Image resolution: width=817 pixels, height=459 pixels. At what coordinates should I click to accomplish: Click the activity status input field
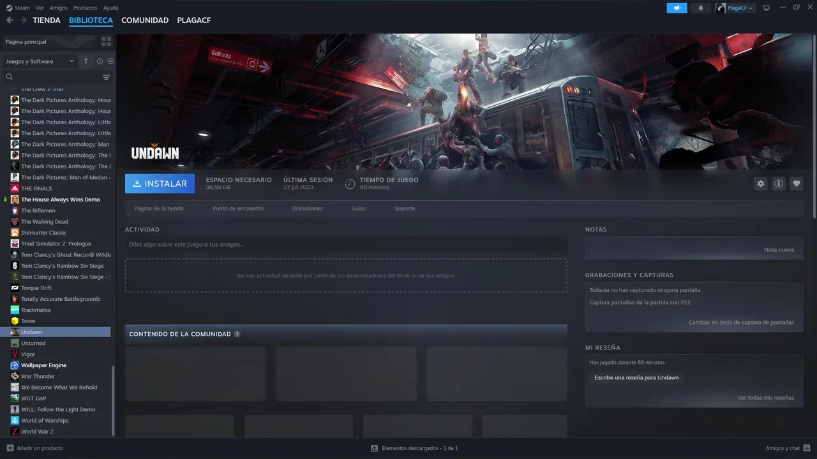(346, 244)
